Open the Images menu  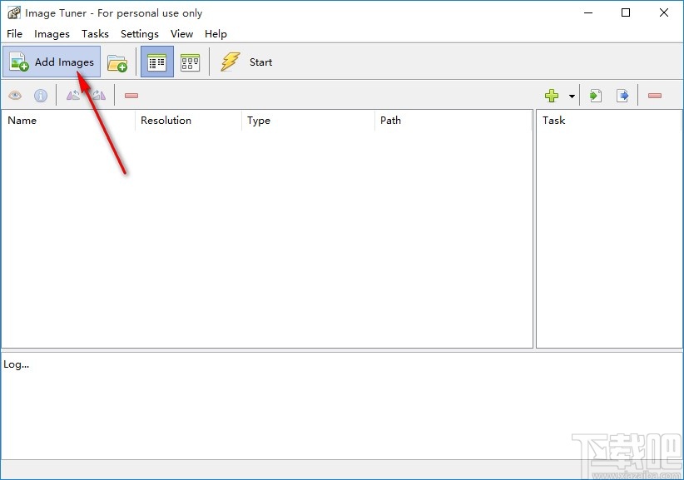[52, 34]
